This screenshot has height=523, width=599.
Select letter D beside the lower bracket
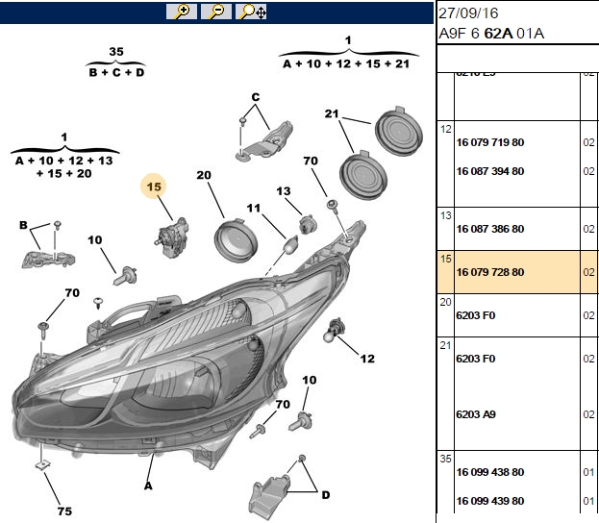coord(326,495)
